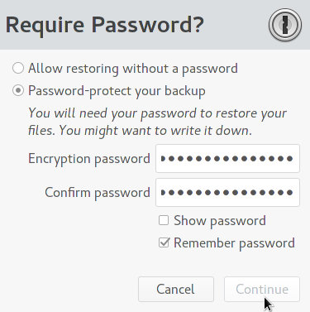
Task: Place cursor after last dot in Confirm password
Action: pyautogui.click(x=293, y=192)
